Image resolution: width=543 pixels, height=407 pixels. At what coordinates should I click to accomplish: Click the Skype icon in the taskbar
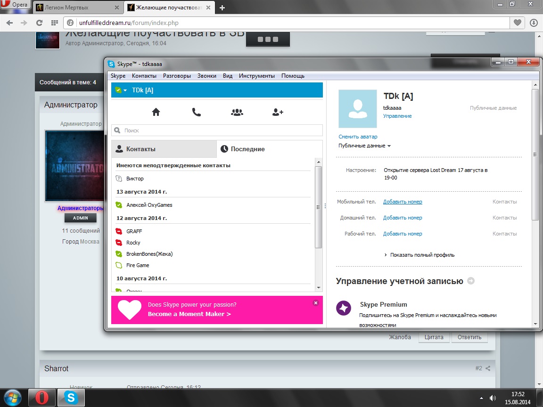(x=71, y=398)
